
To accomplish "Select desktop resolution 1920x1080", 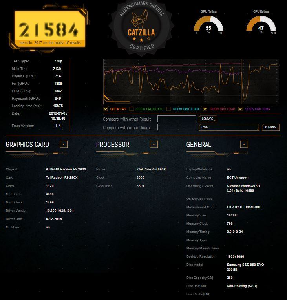I will point(235,256).
